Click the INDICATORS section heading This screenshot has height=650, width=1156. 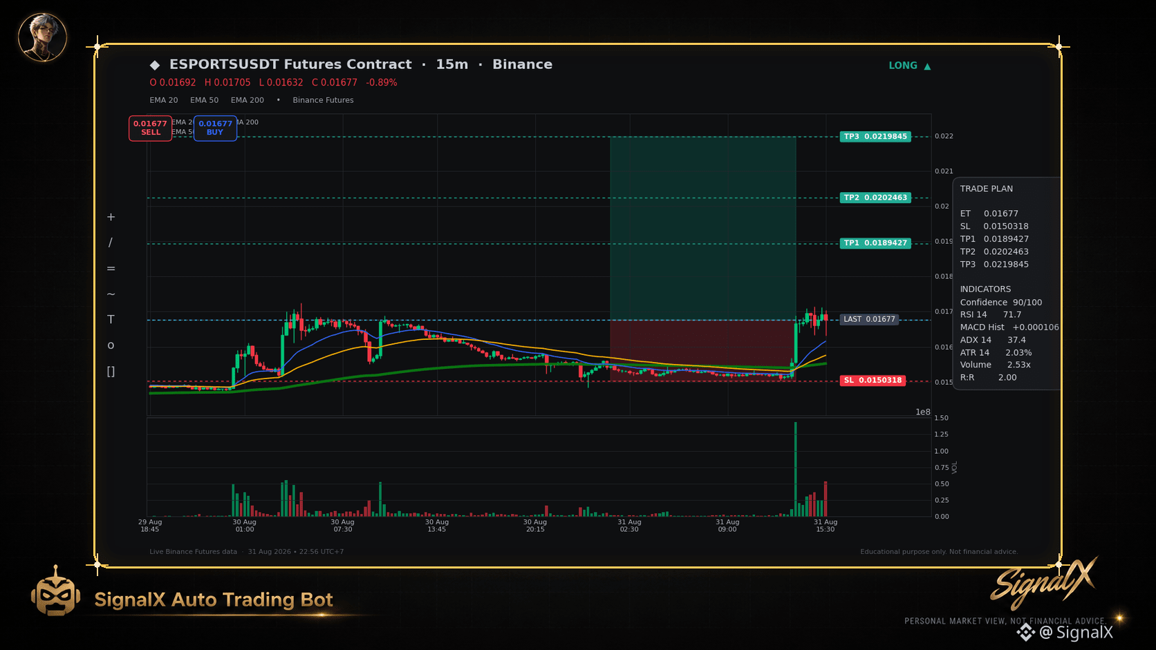point(985,289)
